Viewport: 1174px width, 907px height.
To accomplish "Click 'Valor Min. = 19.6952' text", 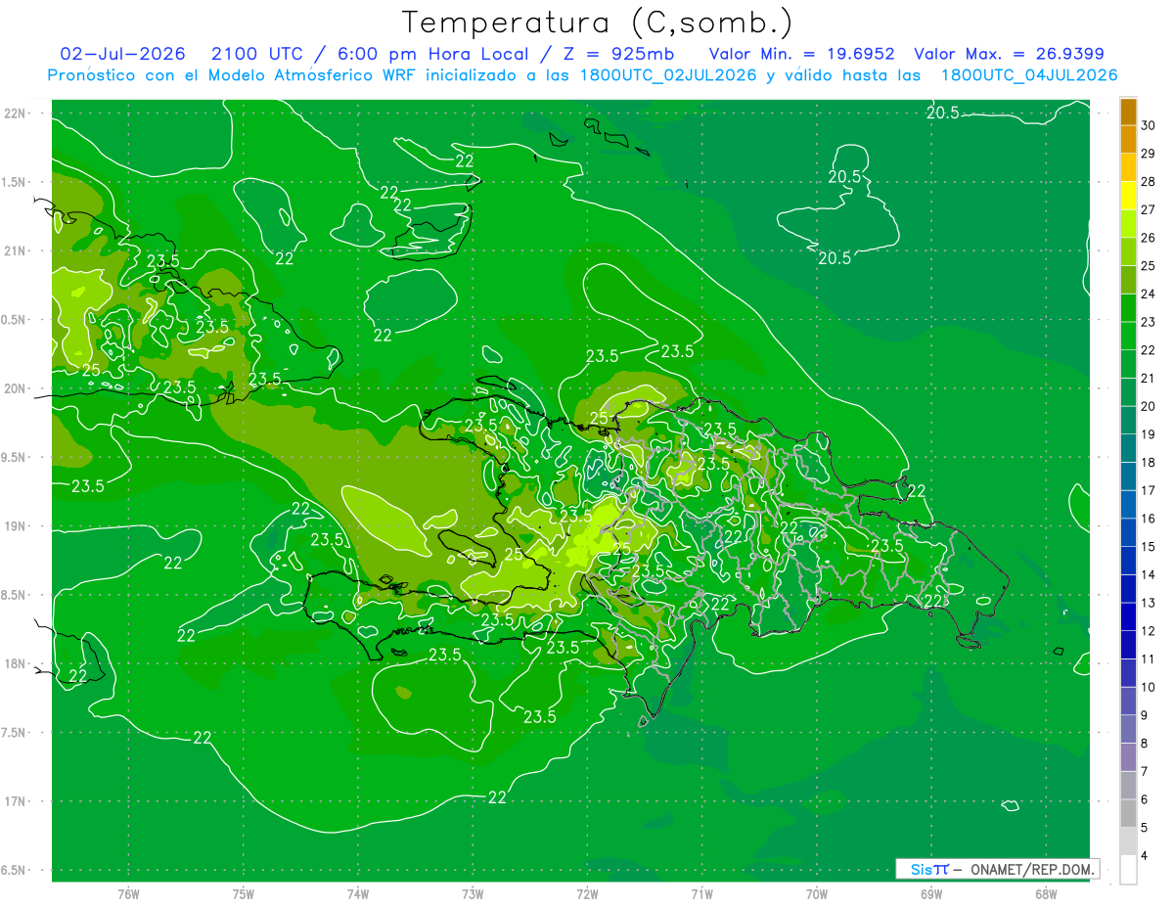I will (x=802, y=54).
